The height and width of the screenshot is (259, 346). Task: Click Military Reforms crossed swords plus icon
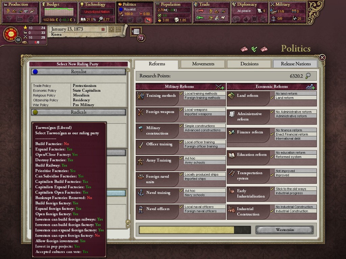click(220, 87)
